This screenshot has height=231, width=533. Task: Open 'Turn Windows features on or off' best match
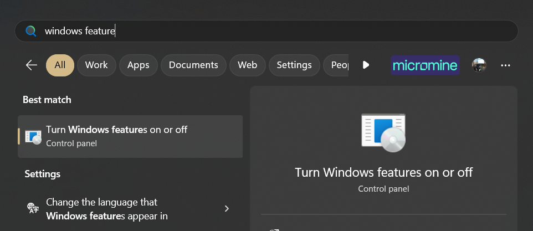click(130, 136)
